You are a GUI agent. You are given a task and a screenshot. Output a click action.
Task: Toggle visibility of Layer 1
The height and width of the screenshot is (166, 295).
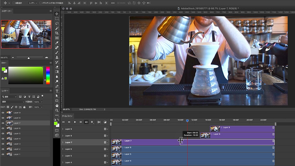coord(3,154)
